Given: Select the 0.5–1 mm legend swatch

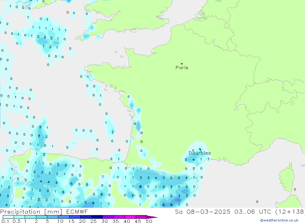Looking at the screenshot, I should pyautogui.click(x=20, y=217).
